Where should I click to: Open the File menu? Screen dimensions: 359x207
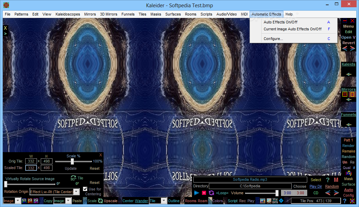(x=8, y=14)
